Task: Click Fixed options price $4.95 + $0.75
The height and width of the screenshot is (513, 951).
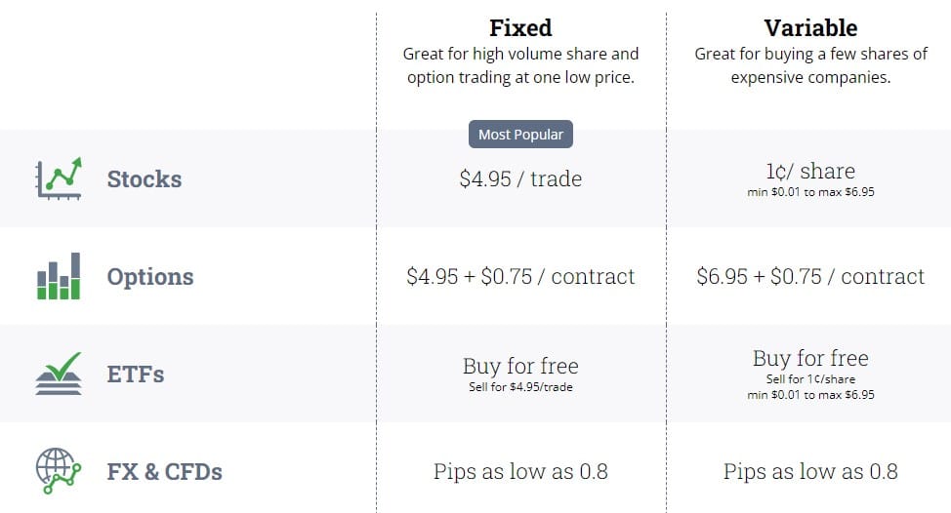Action: click(520, 277)
